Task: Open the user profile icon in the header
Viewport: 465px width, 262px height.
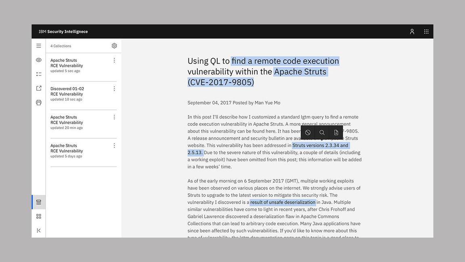Action: click(412, 32)
